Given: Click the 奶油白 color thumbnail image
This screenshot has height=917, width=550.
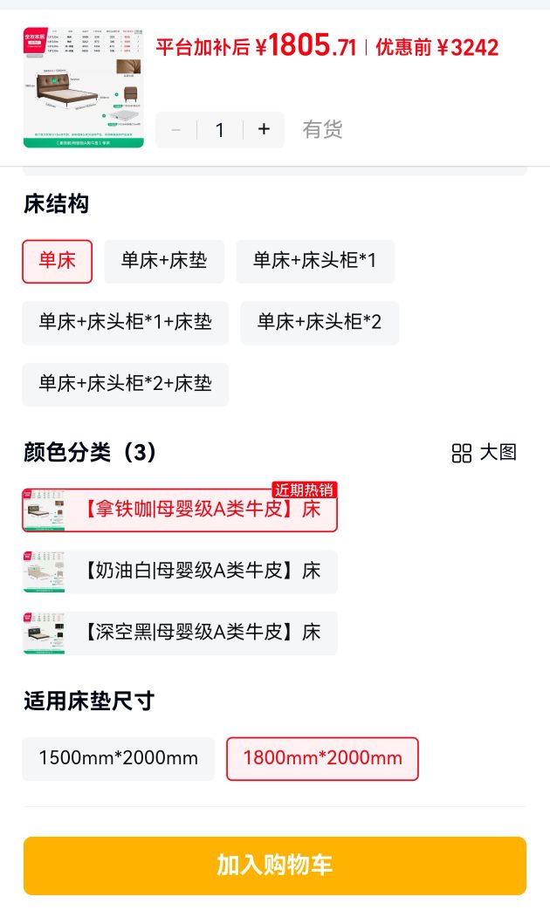Looking at the screenshot, I should 44,571.
